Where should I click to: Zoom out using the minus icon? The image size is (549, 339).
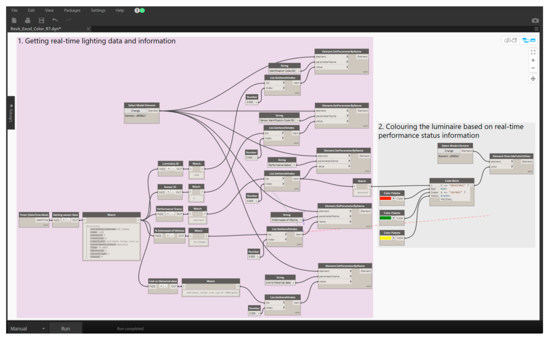pos(533,68)
